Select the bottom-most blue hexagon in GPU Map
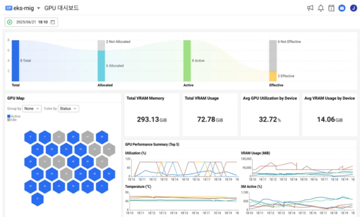This screenshot has height=217, width=360. [37, 199]
